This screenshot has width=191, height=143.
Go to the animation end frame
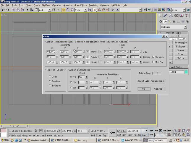[170, 131]
